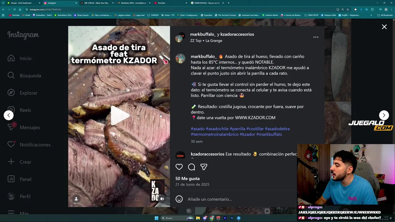The width and height of the screenshot is (395, 222).
Task: Switch to Stream - Kick Dashboard tab
Action: [23, 3]
